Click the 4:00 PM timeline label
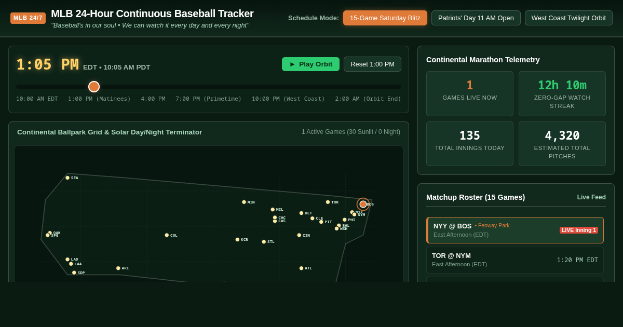This screenshot has width=623, height=327. (153, 99)
